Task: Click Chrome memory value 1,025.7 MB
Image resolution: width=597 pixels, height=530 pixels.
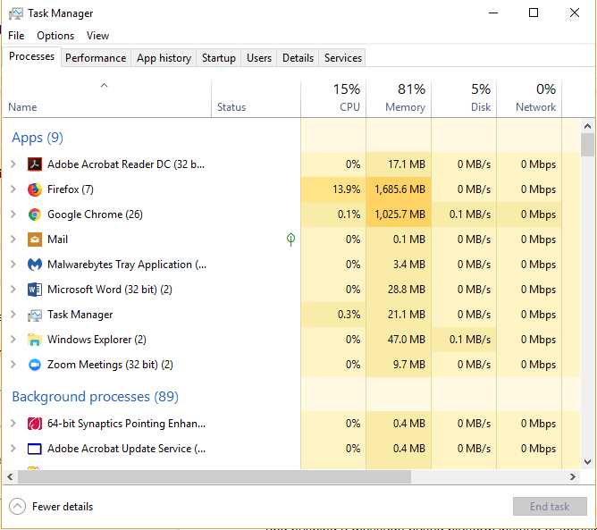Action: pos(399,215)
